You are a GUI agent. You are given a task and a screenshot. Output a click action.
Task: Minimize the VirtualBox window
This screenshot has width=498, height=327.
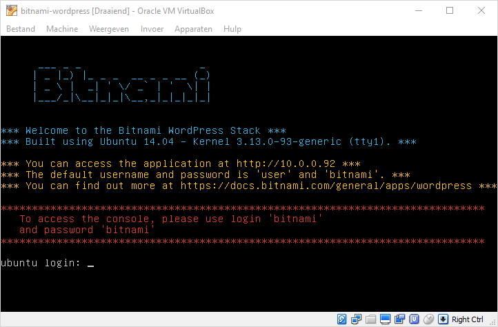click(419, 10)
